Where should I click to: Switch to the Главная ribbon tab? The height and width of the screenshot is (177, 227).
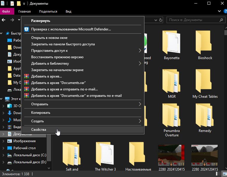click(25, 11)
